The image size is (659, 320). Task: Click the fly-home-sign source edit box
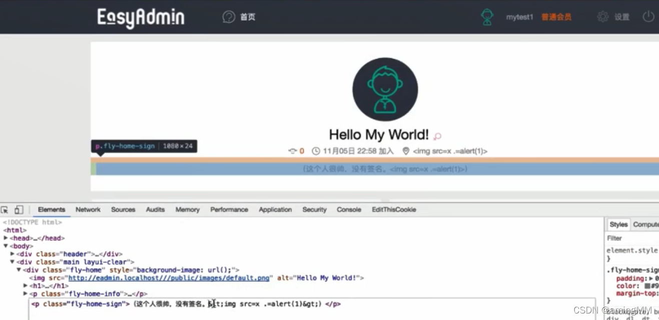(x=312, y=309)
